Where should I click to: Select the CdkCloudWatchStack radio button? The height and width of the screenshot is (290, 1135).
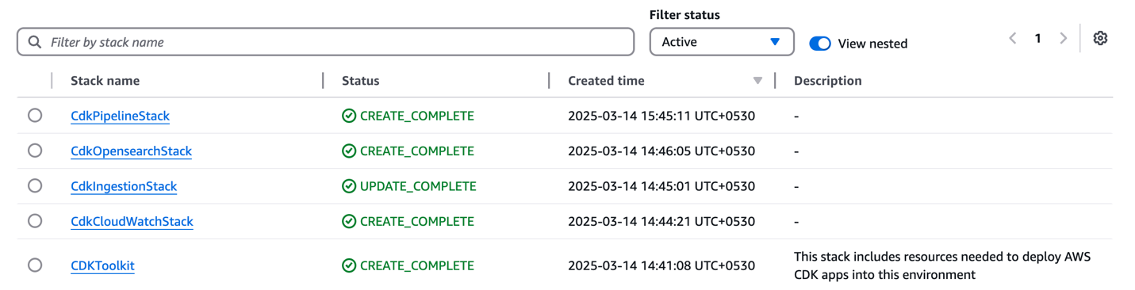point(35,221)
